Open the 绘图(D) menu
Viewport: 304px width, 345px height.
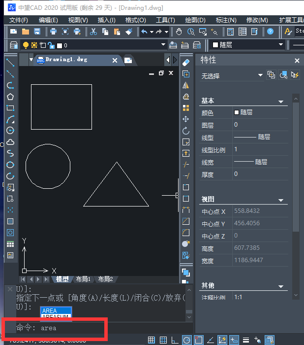point(195,20)
